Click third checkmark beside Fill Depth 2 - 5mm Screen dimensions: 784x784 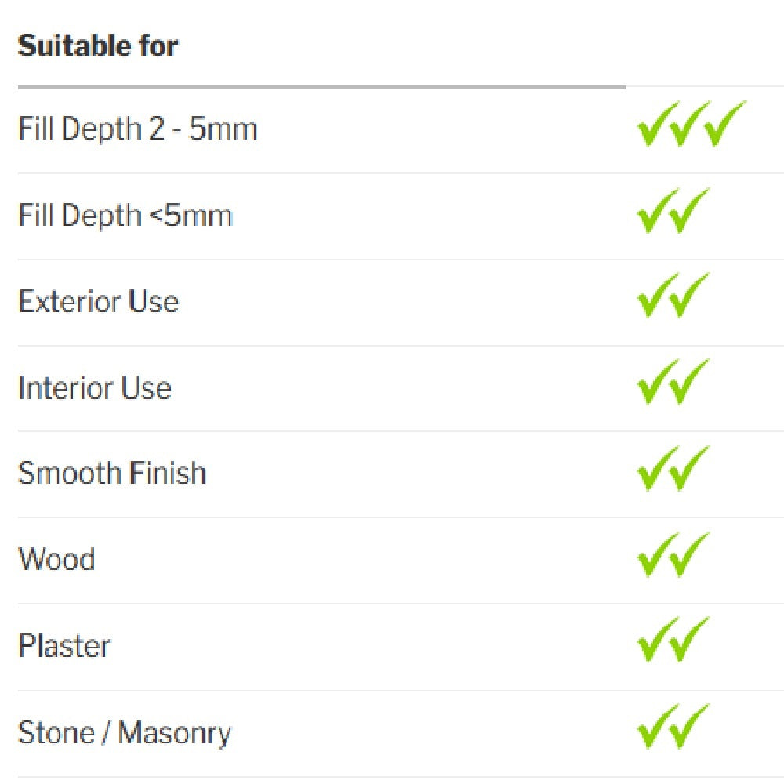point(724,125)
